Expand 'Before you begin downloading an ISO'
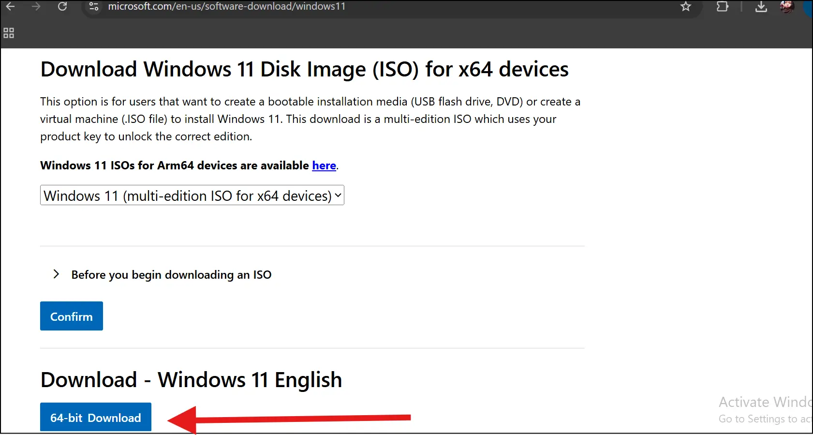Screen dimensions: 813x435 (56, 274)
